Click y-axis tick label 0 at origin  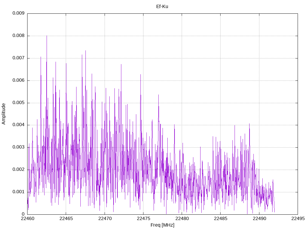pos(23,214)
